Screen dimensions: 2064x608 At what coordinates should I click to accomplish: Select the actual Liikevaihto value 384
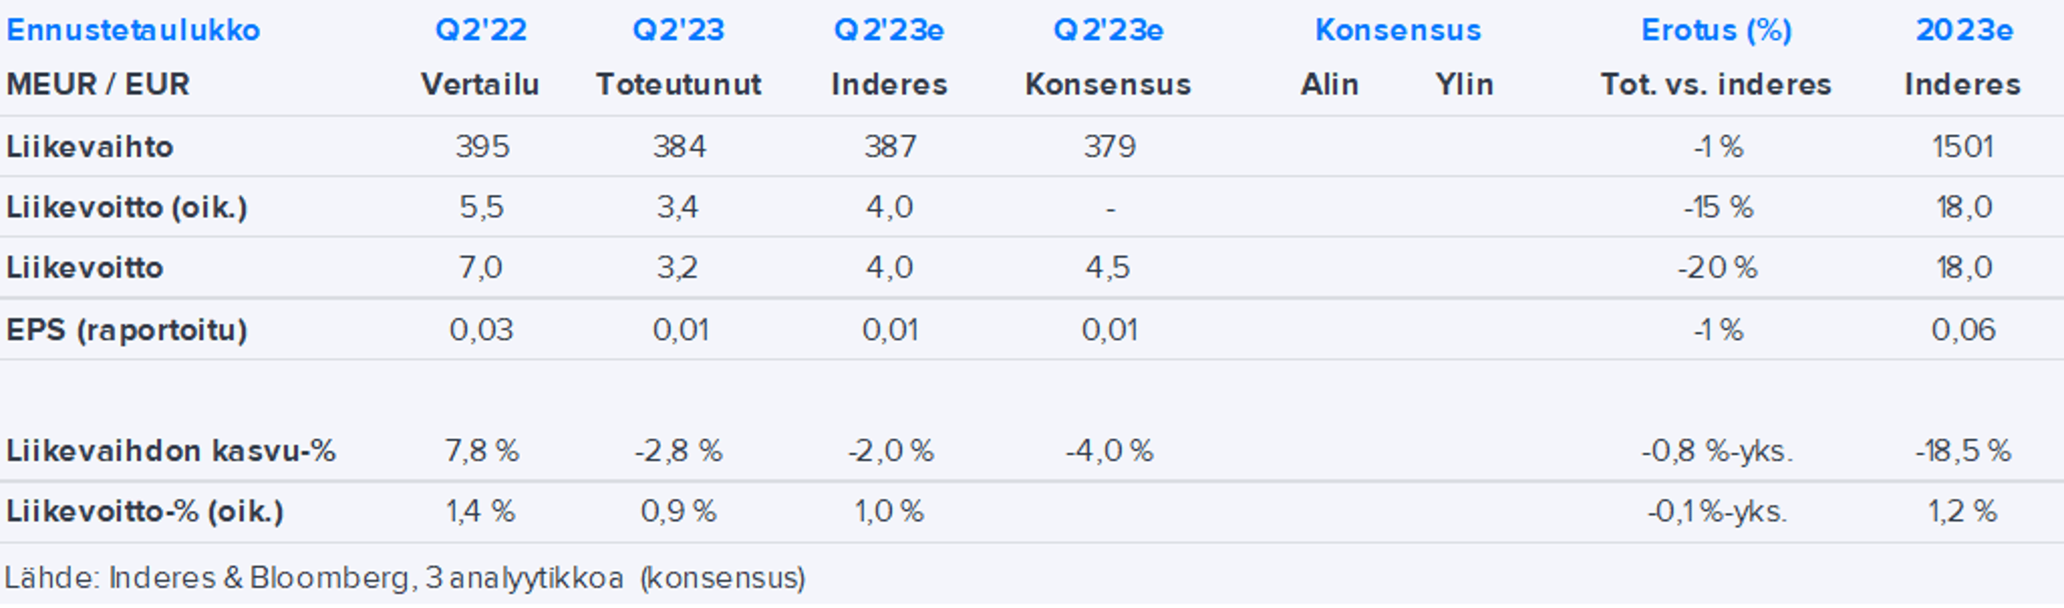pos(679,147)
